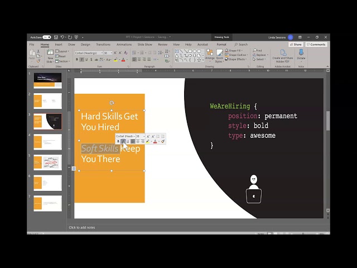This screenshot has height=268, width=357.
Task: Click the Comments button
Action: (x=316, y=45)
